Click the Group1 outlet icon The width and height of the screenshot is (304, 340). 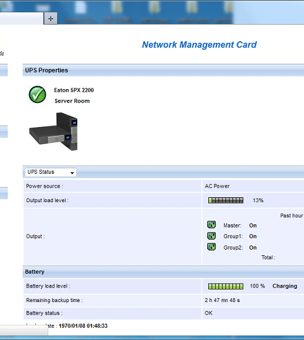(x=212, y=236)
